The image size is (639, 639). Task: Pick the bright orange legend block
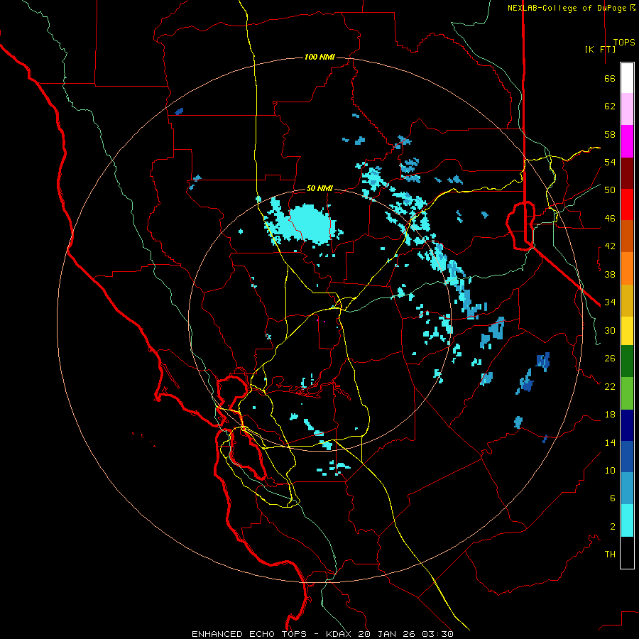click(x=627, y=268)
